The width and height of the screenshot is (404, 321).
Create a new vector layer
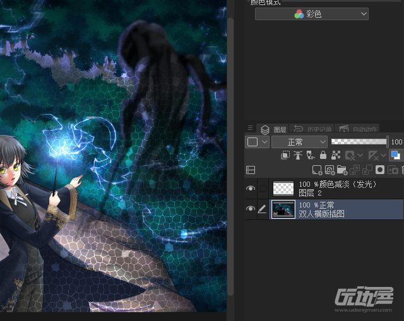330,170
